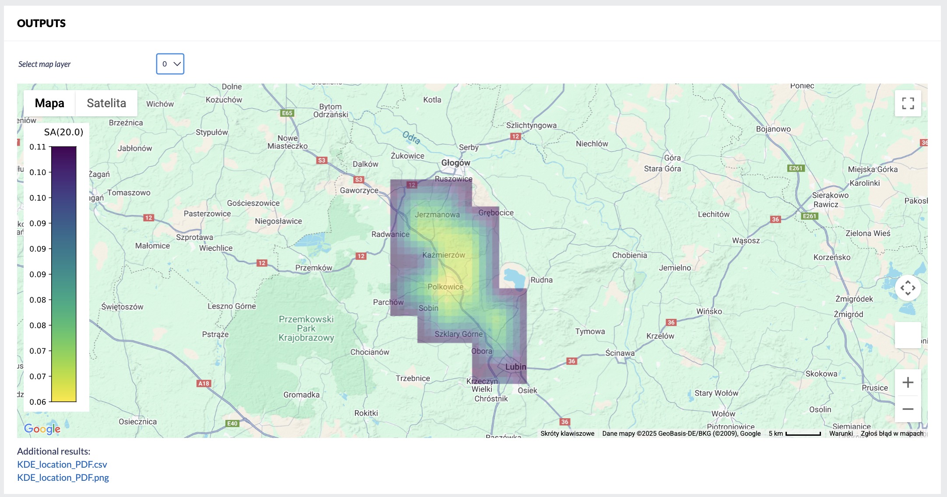Click route 12 marker near Szlichtyngowa
The height and width of the screenshot is (497, 947).
pyautogui.click(x=516, y=136)
